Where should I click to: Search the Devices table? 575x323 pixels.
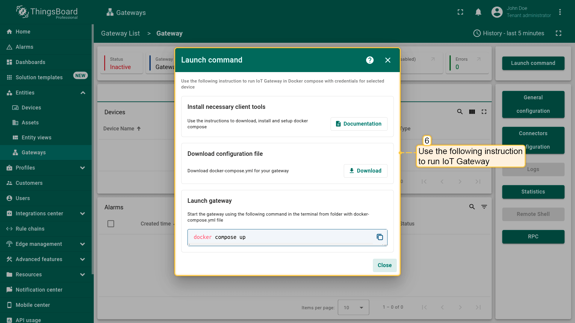pos(460,112)
